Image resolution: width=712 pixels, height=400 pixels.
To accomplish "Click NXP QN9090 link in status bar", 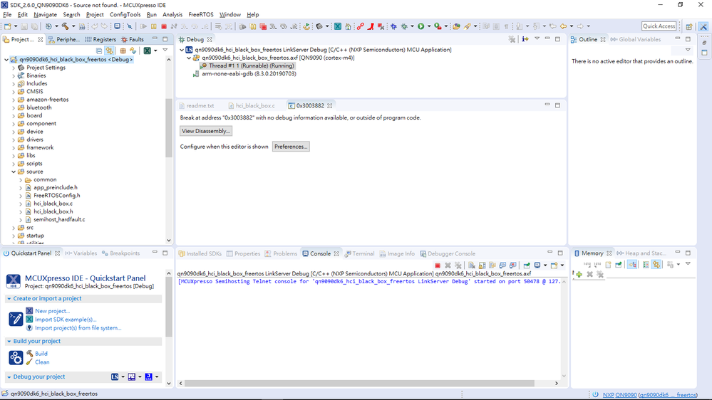I will [x=620, y=395].
